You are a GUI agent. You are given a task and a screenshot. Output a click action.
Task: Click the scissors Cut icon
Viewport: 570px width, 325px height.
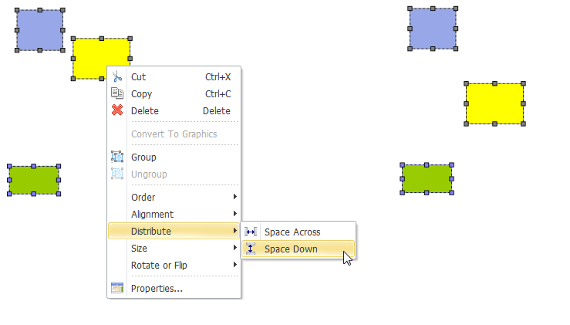click(x=117, y=77)
